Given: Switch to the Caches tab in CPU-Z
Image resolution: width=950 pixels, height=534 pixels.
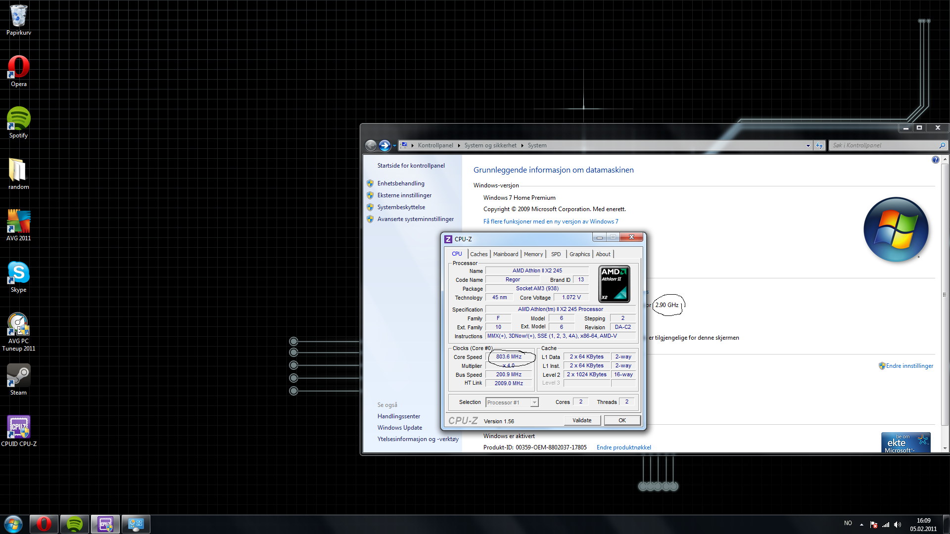Looking at the screenshot, I should click(x=478, y=254).
